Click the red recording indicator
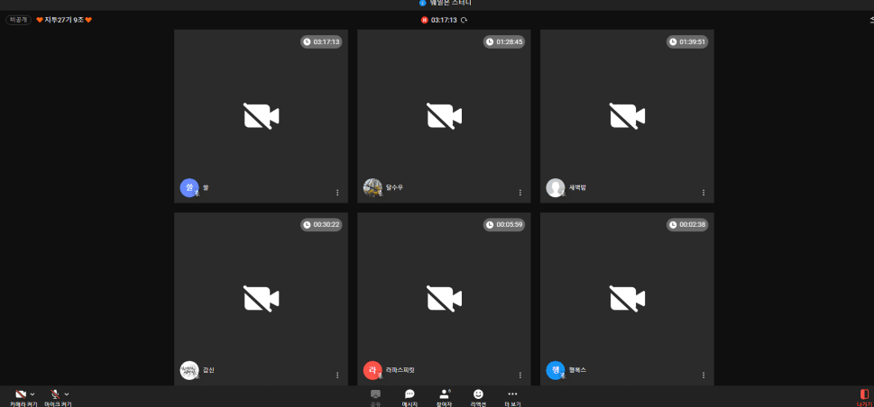874x407 pixels. tap(424, 20)
